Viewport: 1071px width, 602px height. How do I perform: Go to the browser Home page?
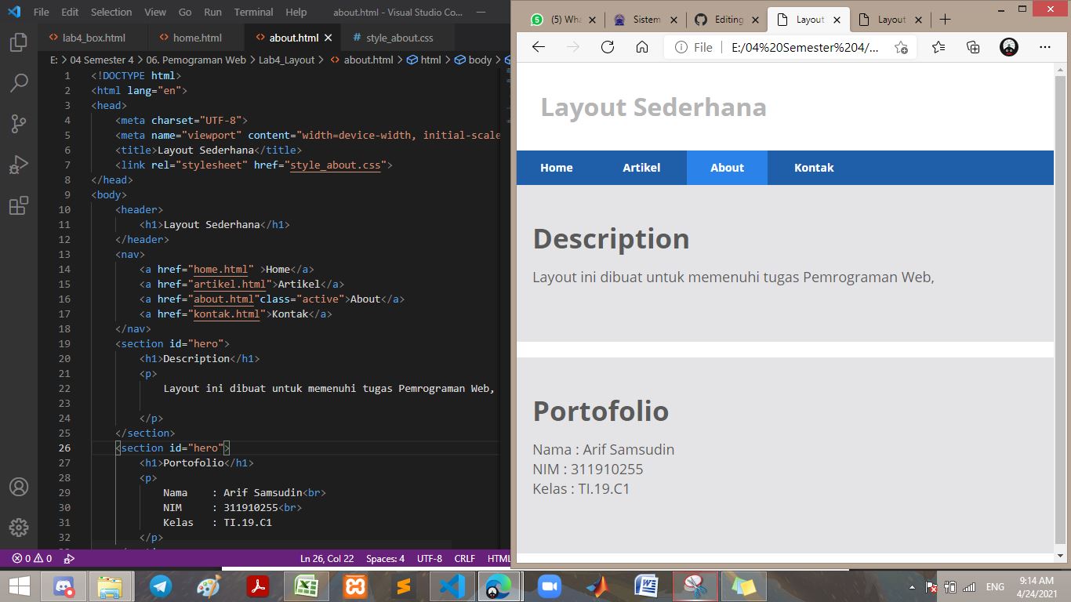click(x=641, y=47)
